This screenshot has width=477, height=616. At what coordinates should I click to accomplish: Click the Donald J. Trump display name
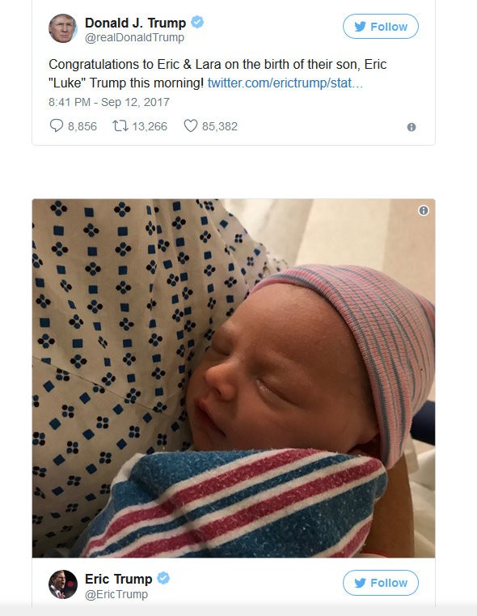pyautogui.click(x=135, y=23)
